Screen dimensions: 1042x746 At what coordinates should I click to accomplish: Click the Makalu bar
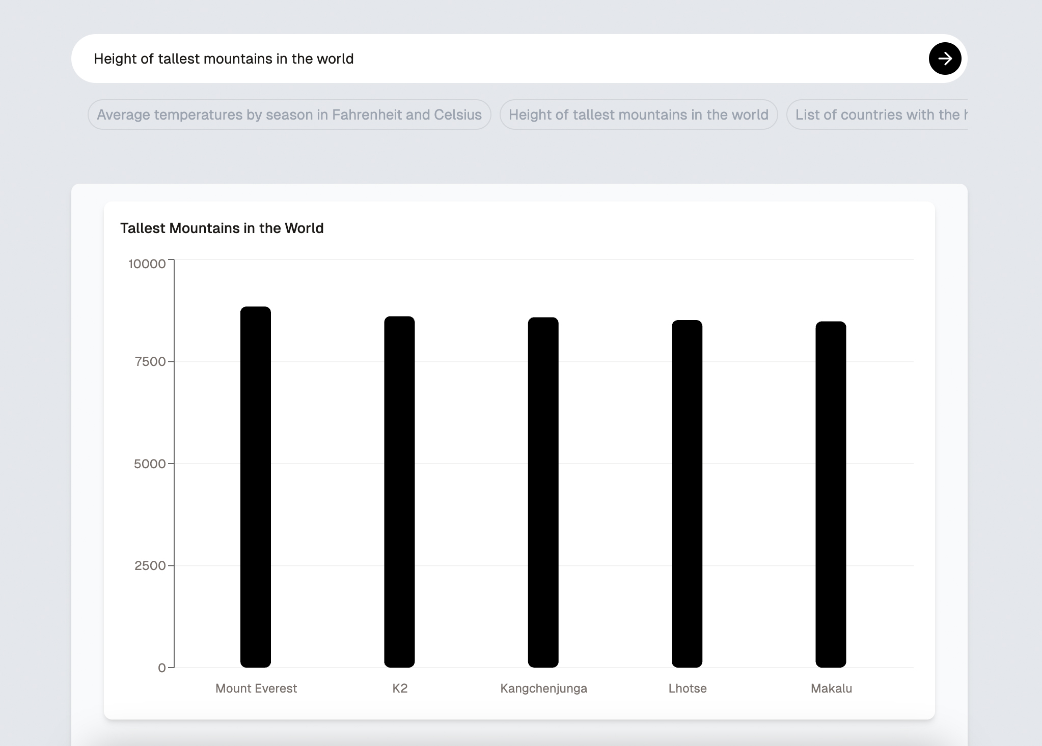click(831, 494)
